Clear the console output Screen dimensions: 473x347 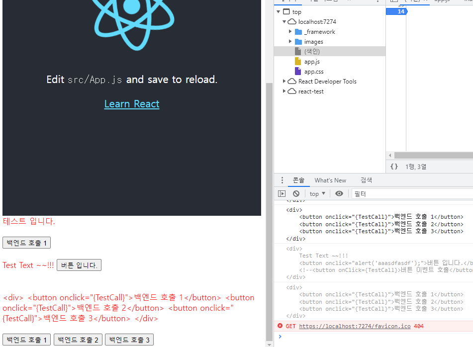click(296, 193)
